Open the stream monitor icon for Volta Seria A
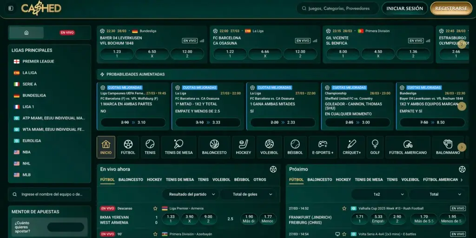Screen dimensions: 476x238 (x=337, y=234)
